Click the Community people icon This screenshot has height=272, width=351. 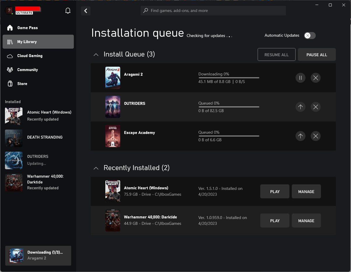tap(10, 70)
